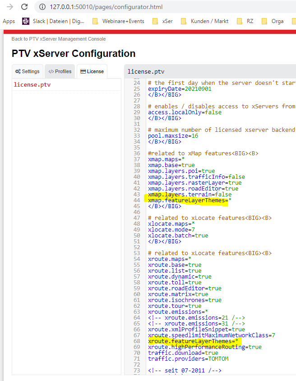Switch to the Profiles tab

(60, 71)
